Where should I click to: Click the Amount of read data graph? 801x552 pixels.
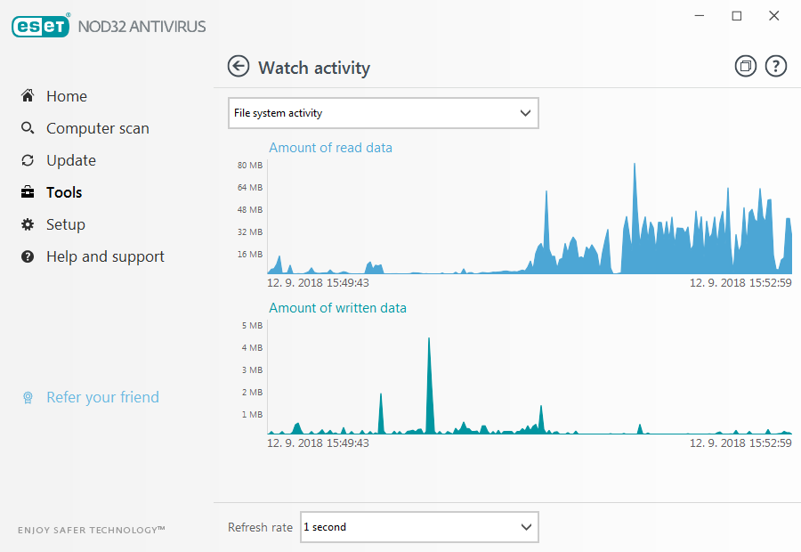click(x=530, y=218)
